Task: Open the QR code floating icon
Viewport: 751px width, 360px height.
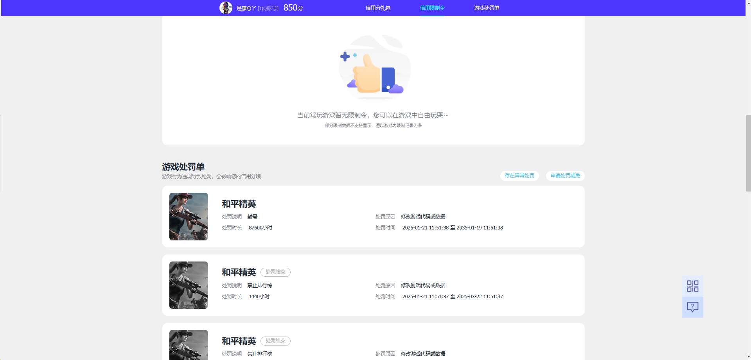Action: (x=692, y=286)
